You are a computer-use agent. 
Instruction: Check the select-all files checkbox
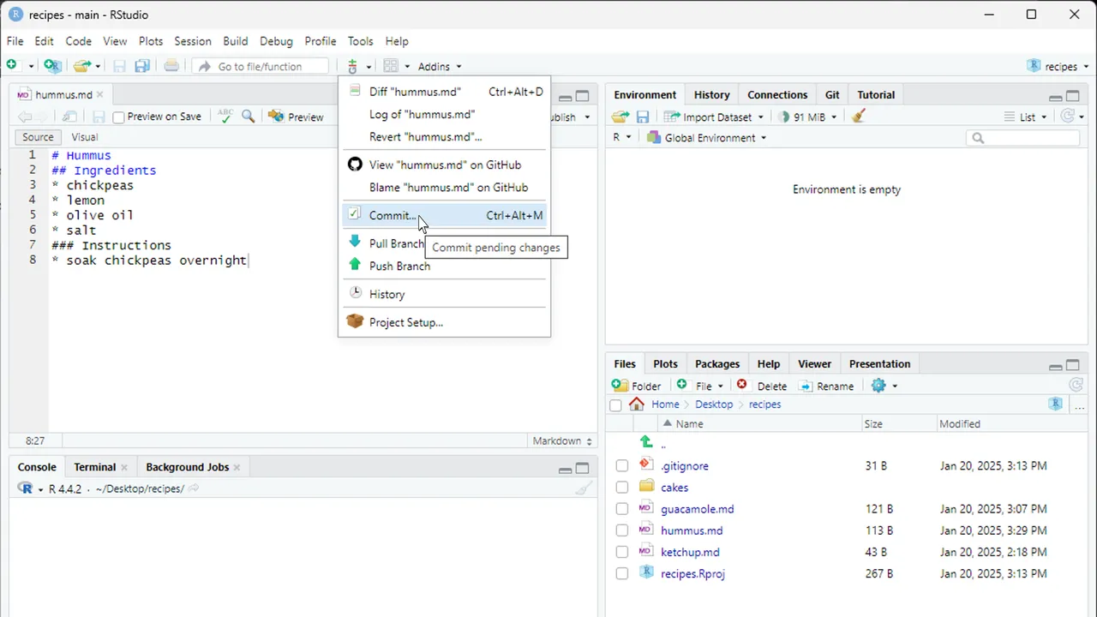tap(615, 405)
